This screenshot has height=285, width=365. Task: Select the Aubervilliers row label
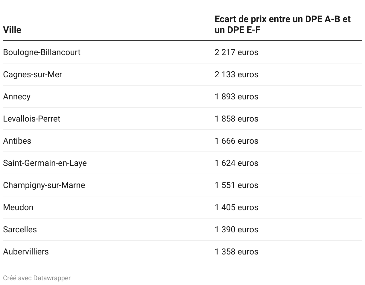[26, 252]
